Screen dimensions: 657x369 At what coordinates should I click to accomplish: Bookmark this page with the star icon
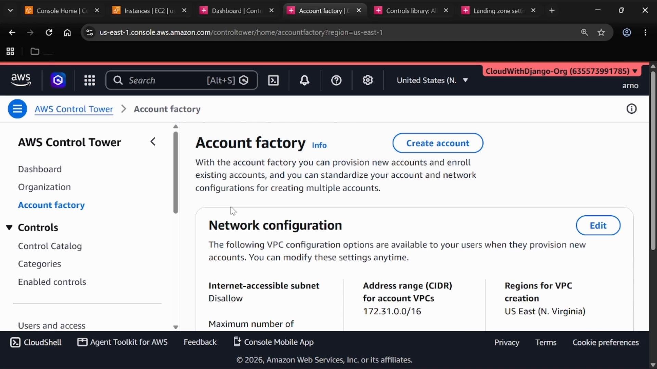tap(601, 32)
